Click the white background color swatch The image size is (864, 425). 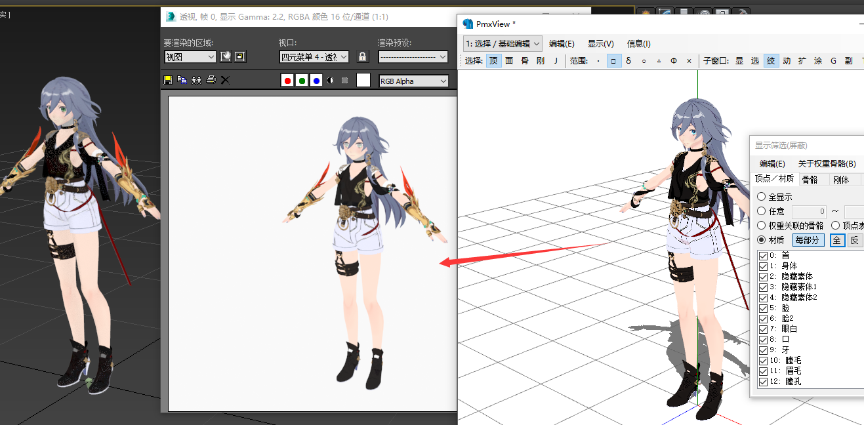[363, 79]
